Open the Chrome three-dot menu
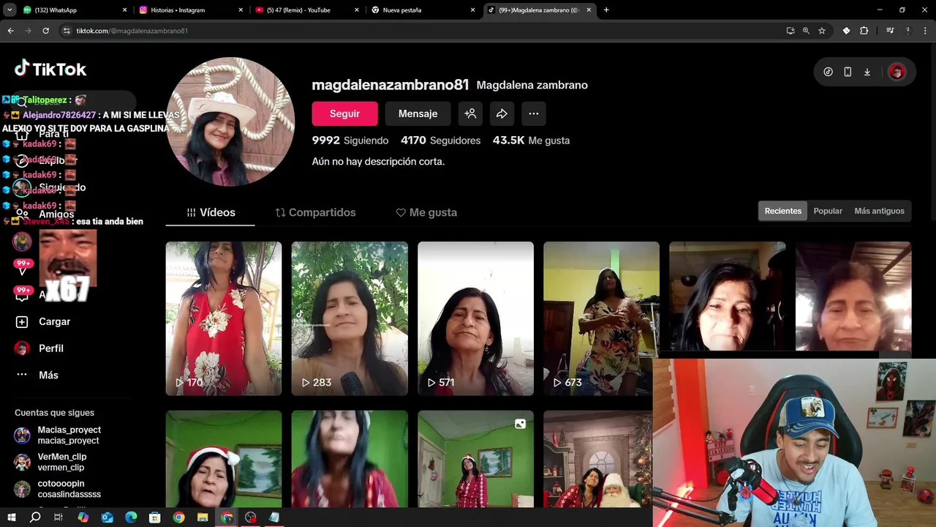This screenshot has height=527, width=936. pyautogui.click(x=925, y=31)
